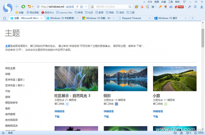
Task: Click the home page icon left of the tabs
Action: pos(4,18)
